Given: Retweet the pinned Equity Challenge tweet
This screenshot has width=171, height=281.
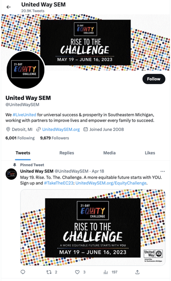Looking at the screenshot, I should click(x=49, y=272).
